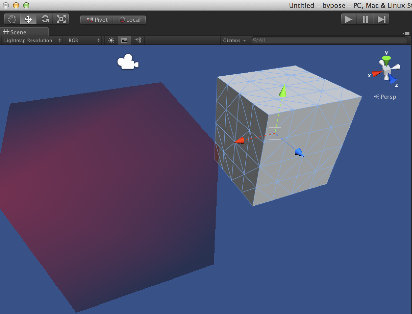Viewport: 412px width, 314px height.
Task: Enable scene audio with the speaker icon
Action: [138, 40]
